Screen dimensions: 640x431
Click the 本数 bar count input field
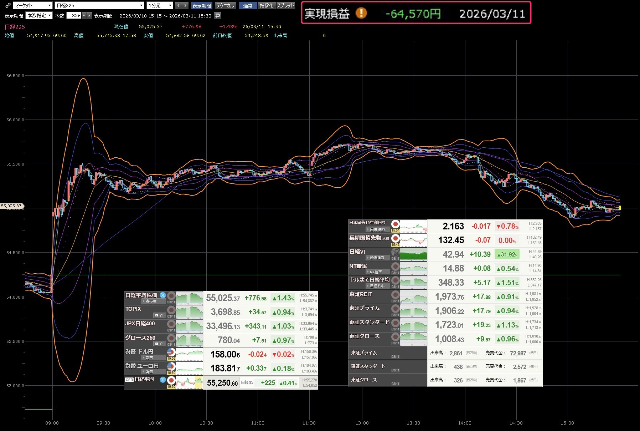[74, 15]
